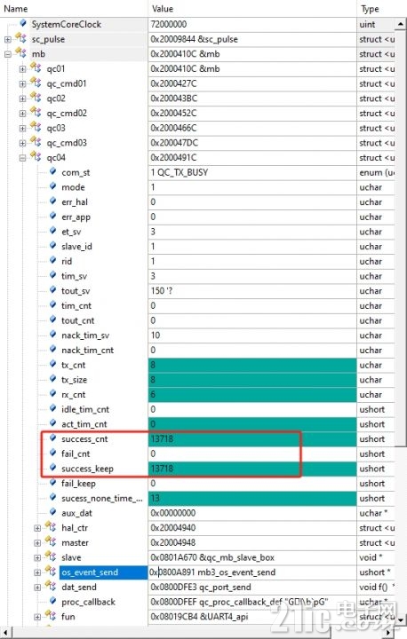
Task: Select the rx_cnt value 6
Action: pos(252,394)
